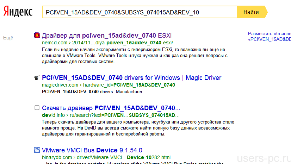Click the binarydb.com result favicon
Screen dimensions: 291x164
[37, 150]
